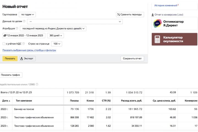
Task: Click the Показать график button
Action: (11, 75)
